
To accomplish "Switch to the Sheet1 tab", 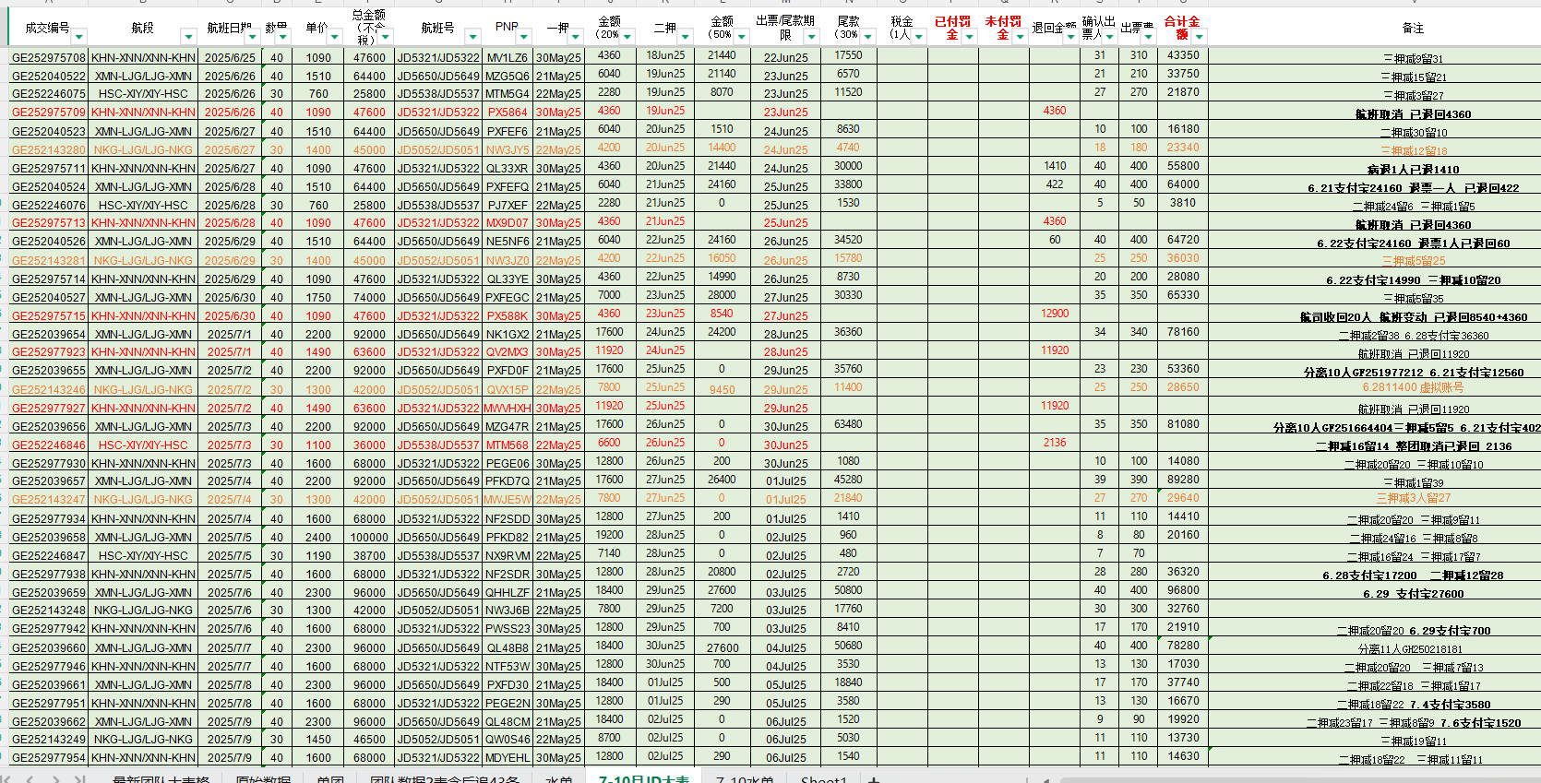I will [x=823, y=779].
